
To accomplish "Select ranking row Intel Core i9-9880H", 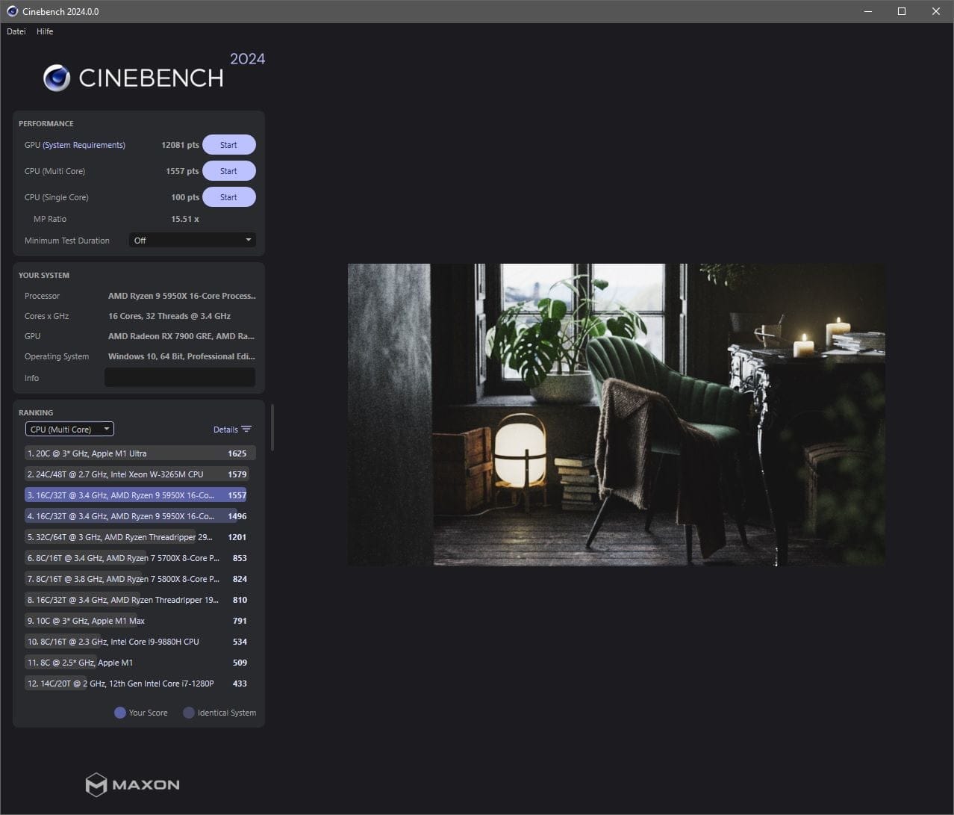I will point(140,642).
